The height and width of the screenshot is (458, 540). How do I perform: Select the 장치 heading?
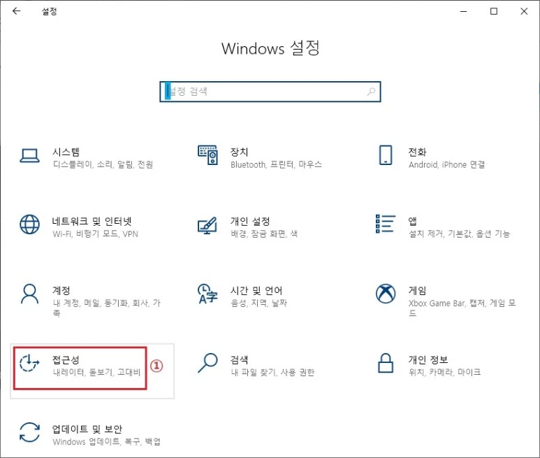[x=240, y=152]
